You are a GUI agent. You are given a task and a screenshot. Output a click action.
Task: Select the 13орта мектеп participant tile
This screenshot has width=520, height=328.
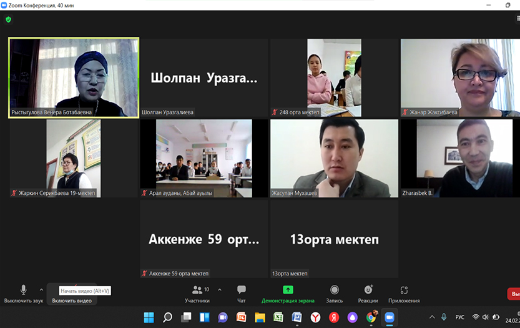(334, 239)
